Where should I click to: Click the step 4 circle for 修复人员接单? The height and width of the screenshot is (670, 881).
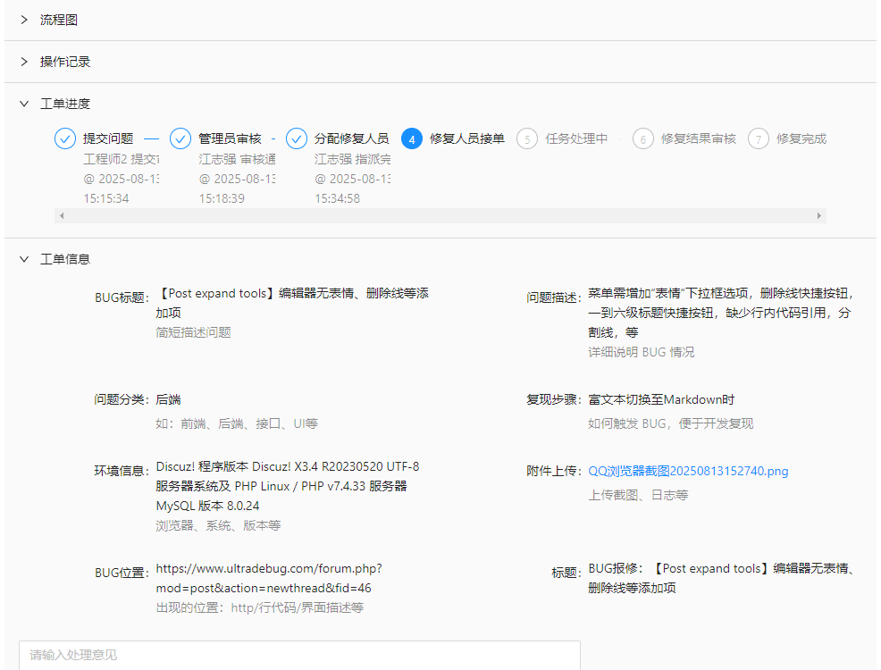tap(412, 138)
